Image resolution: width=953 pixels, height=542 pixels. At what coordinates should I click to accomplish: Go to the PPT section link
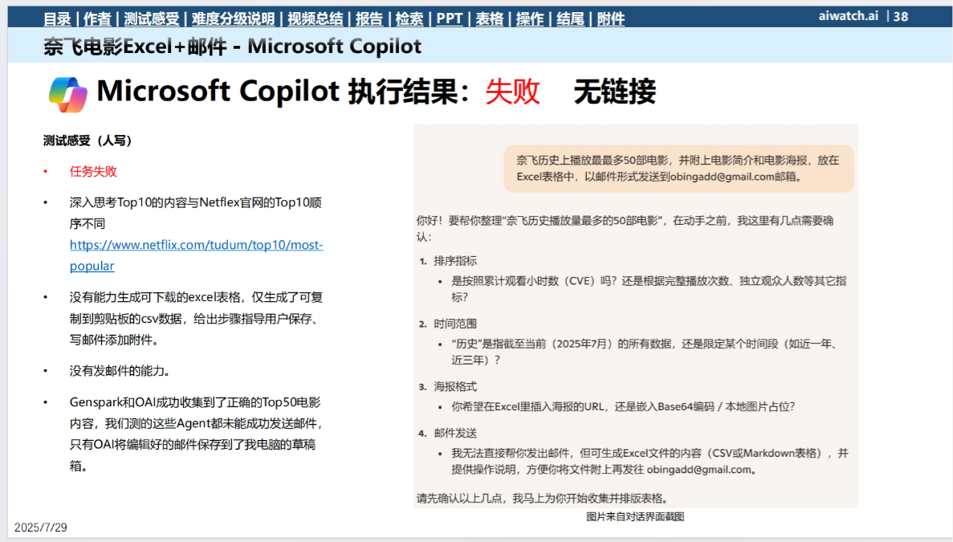click(449, 18)
